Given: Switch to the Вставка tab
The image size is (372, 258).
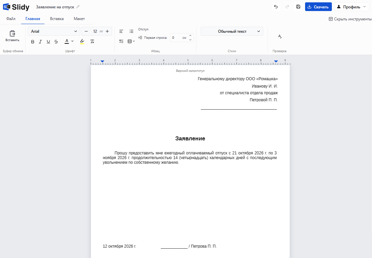Looking at the screenshot, I should (57, 19).
